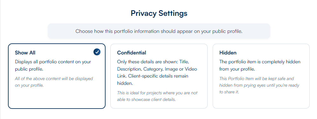317x119 pixels.
Task: Click the Privacy Settings heading
Action: point(159,13)
